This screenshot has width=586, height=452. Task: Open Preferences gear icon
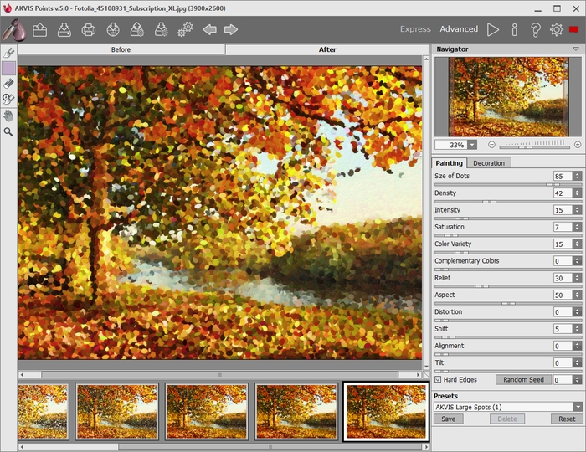click(x=557, y=29)
